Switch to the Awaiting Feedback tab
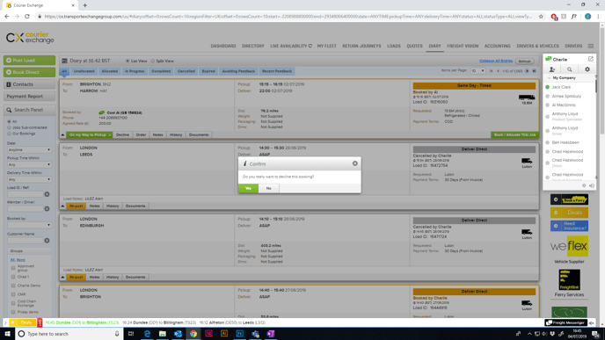605x340 pixels. coord(238,71)
